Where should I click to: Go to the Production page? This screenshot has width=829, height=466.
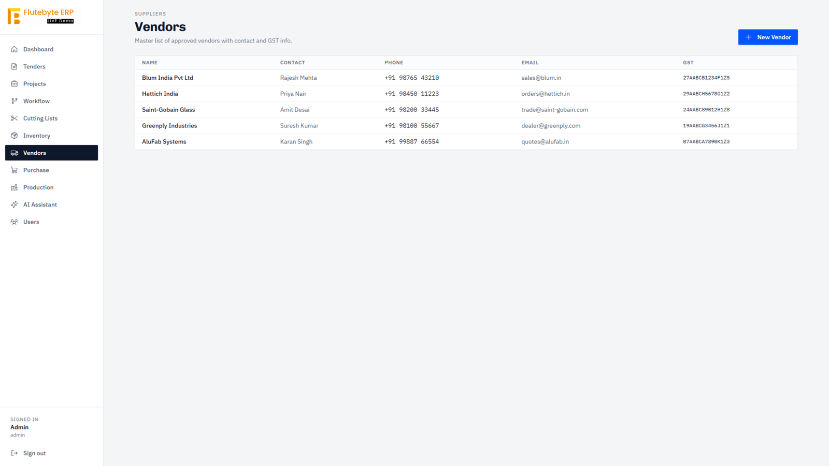pyautogui.click(x=51, y=187)
